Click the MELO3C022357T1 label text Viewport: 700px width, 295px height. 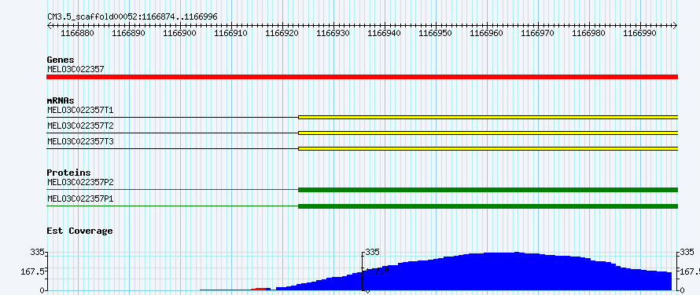pos(80,110)
